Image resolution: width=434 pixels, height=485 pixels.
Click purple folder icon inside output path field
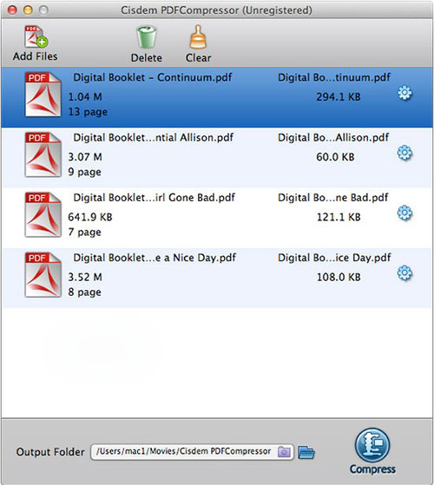click(x=284, y=452)
